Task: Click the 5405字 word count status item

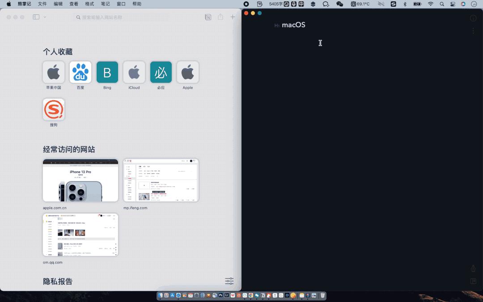Action: pyautogui.click(x=275, y=4)
